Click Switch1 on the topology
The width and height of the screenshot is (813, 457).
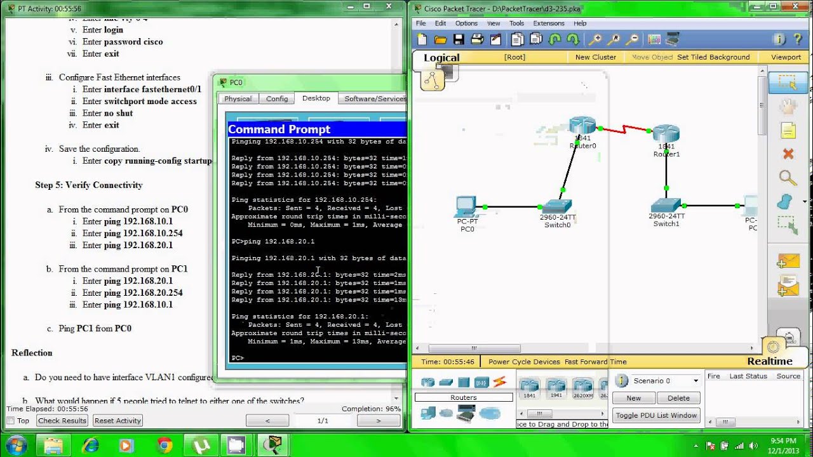[x=666, y=205]
